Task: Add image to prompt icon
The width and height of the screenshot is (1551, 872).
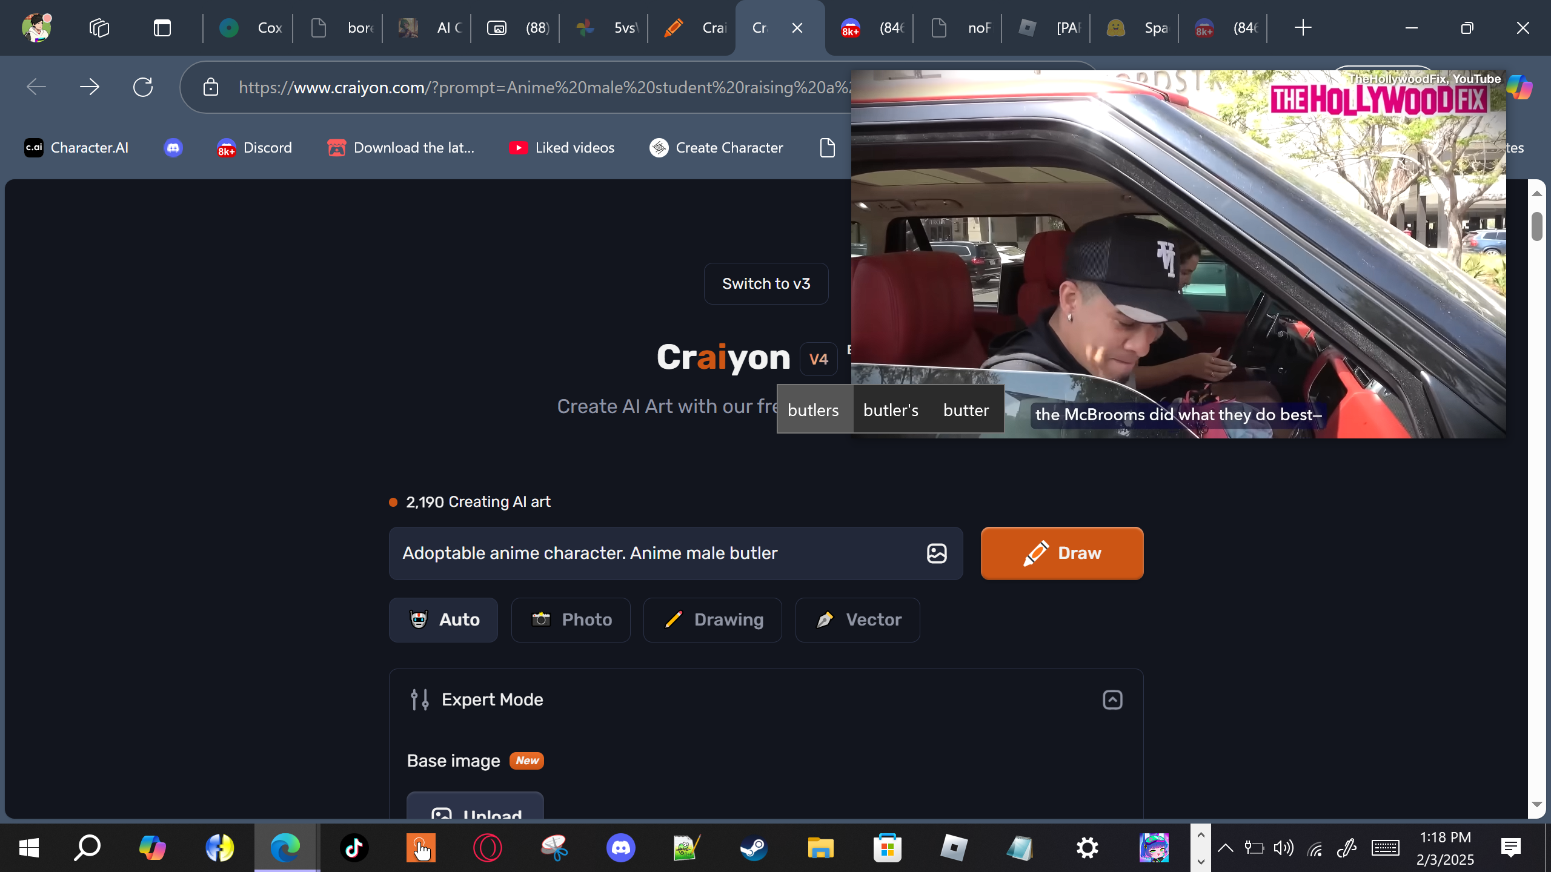Action: coord(937,553)
